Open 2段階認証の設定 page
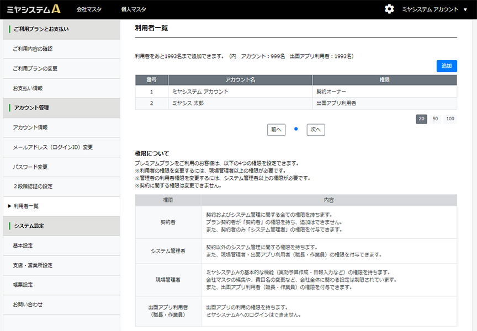The width and height of the screenshot is (477, 331). pyautogui.click(x=61, y=186)
